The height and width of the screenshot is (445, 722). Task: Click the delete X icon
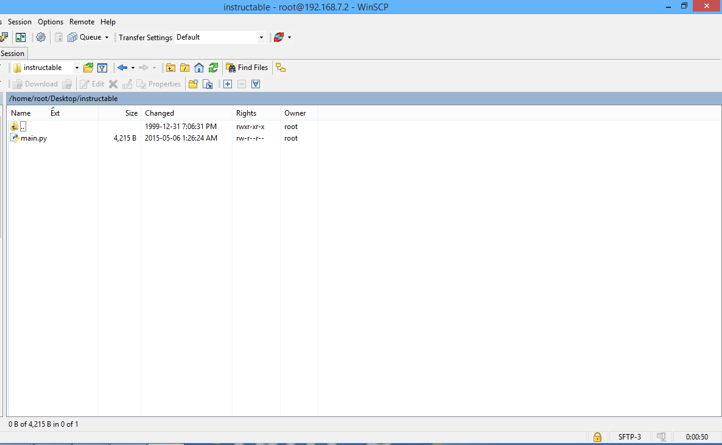[113, 84]
